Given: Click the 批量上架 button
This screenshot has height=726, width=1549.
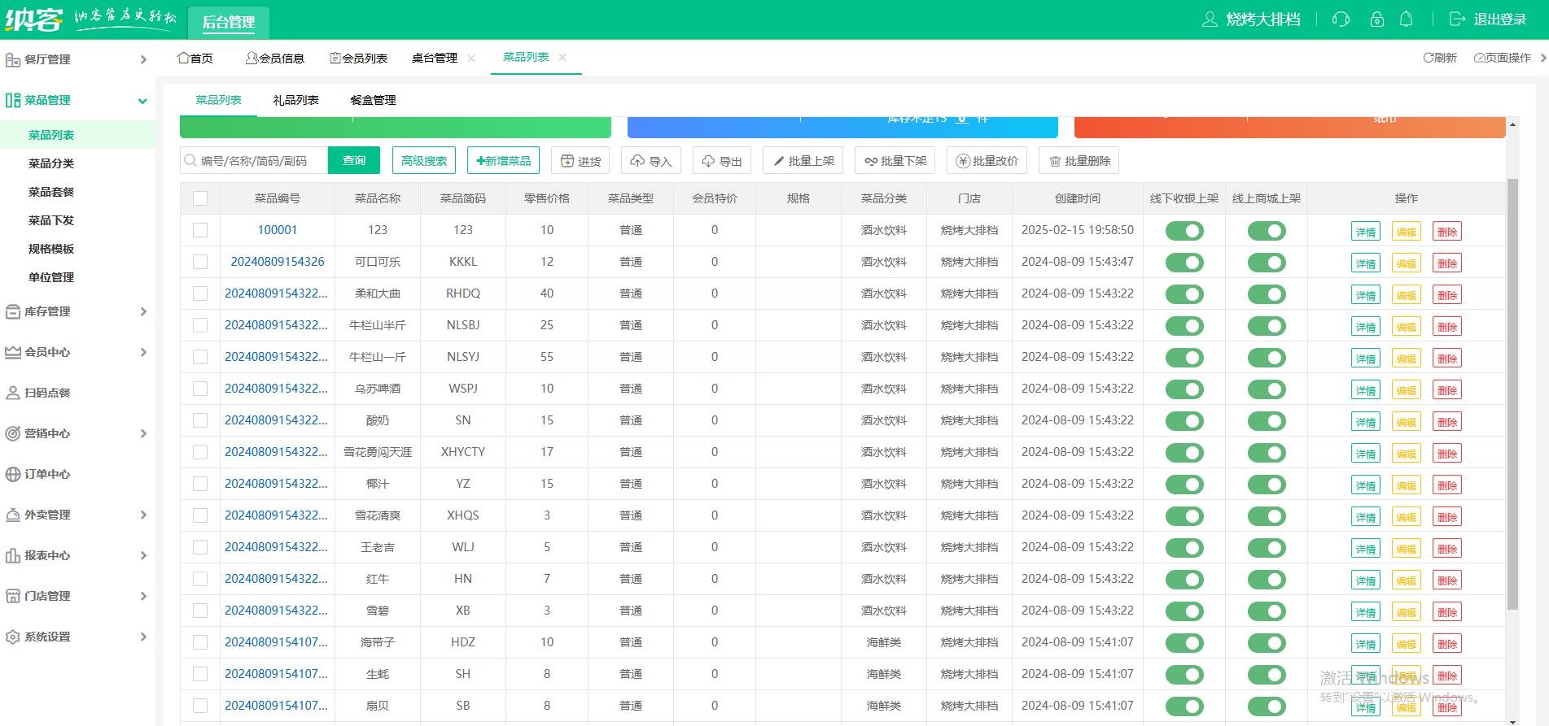Looking at the screenshot, I should click(x=803, y=161).
